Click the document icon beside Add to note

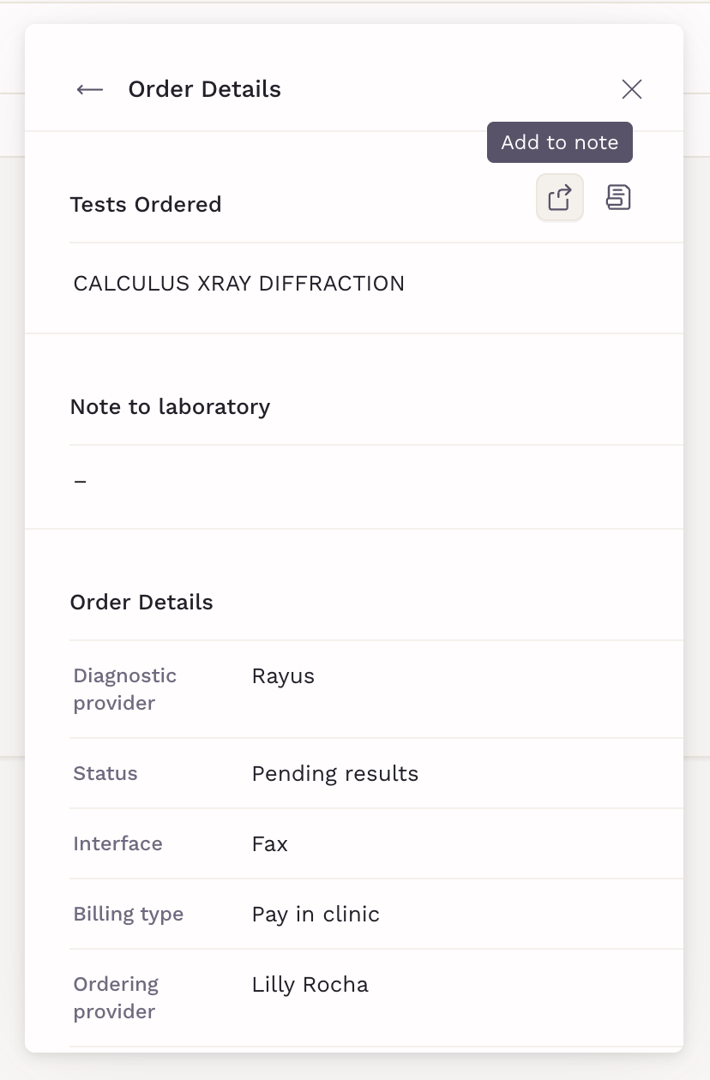tap(618, 198)
